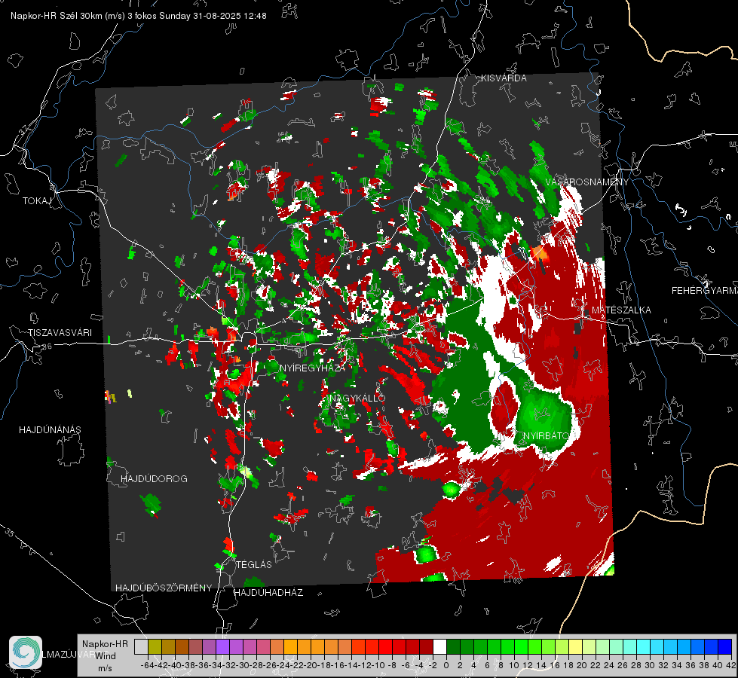Click the HAJDÚBÖSZÖRMÉNY town label

tap(164, 588)
